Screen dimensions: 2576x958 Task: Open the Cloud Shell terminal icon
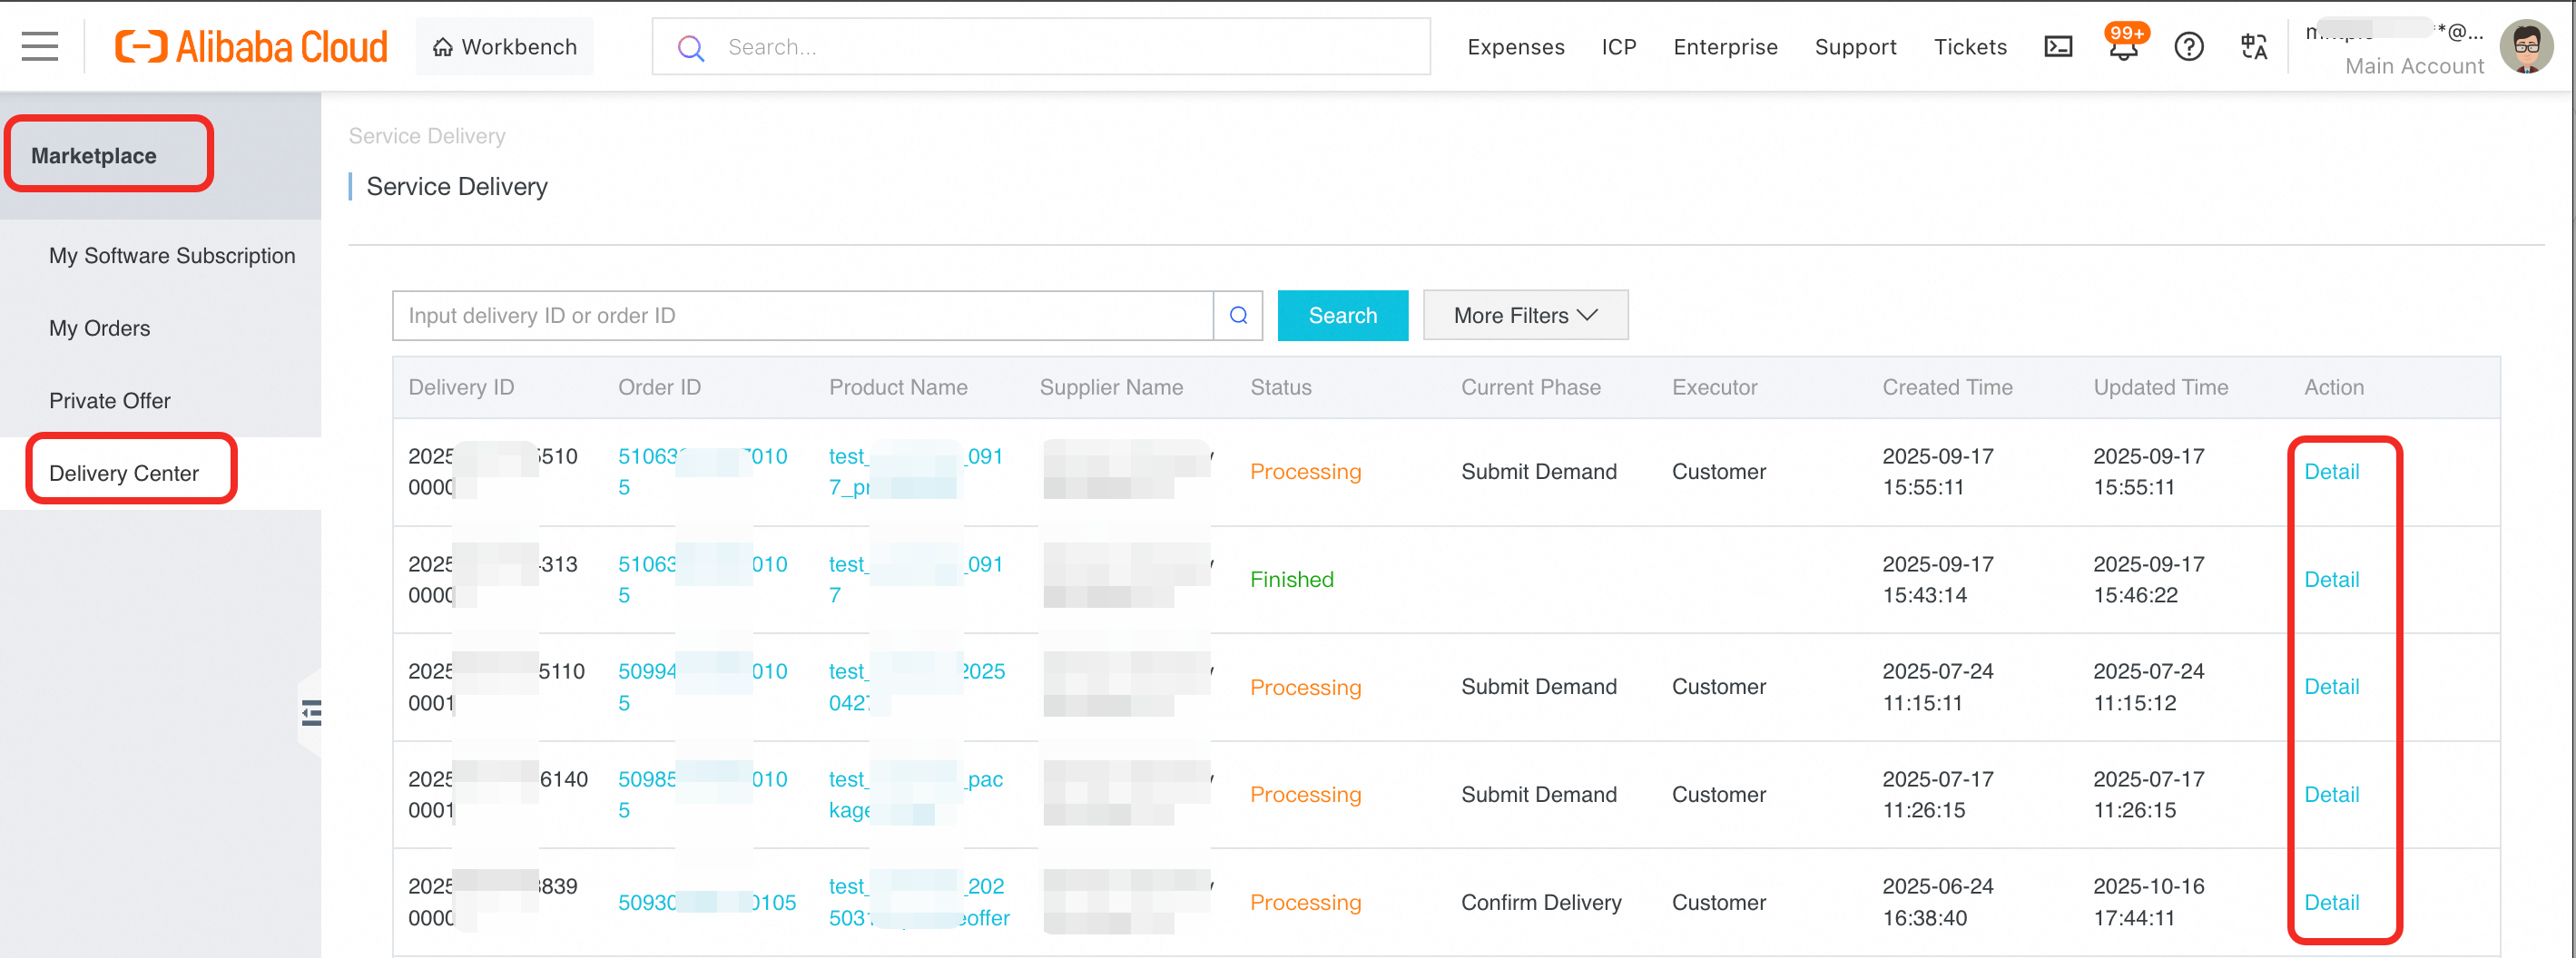pos(2058,47)
